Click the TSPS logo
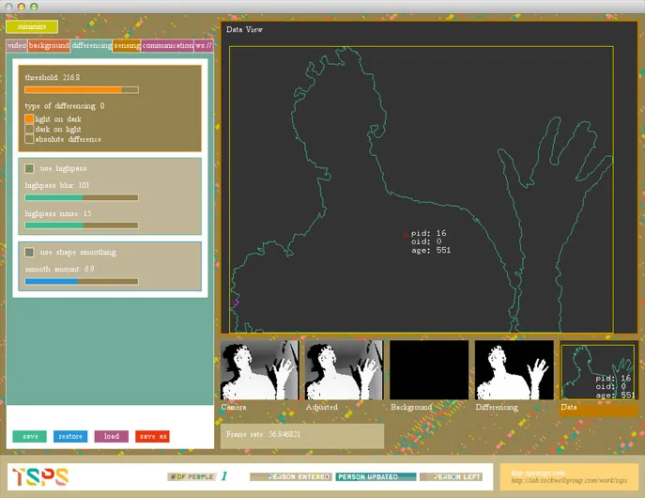The image size is (645, 498). (40, 477)
